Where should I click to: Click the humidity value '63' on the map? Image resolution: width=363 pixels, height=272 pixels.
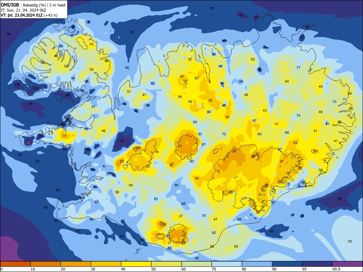[x=260, y=134]
